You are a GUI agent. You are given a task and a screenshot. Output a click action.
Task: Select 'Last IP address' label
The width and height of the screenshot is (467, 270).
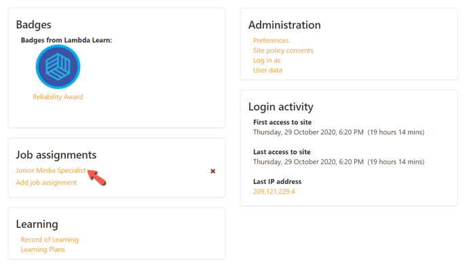click(277, 182)
